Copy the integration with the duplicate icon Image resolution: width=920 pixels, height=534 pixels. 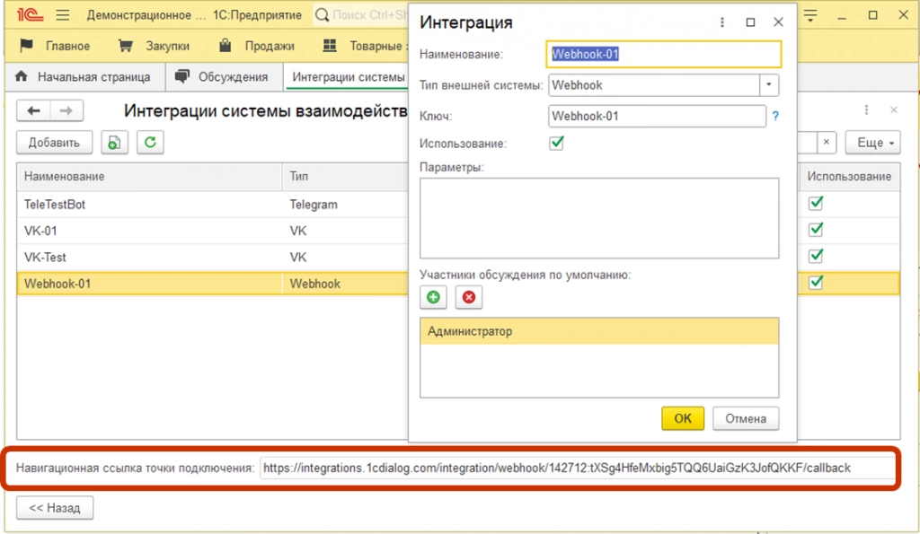(114, 143)
